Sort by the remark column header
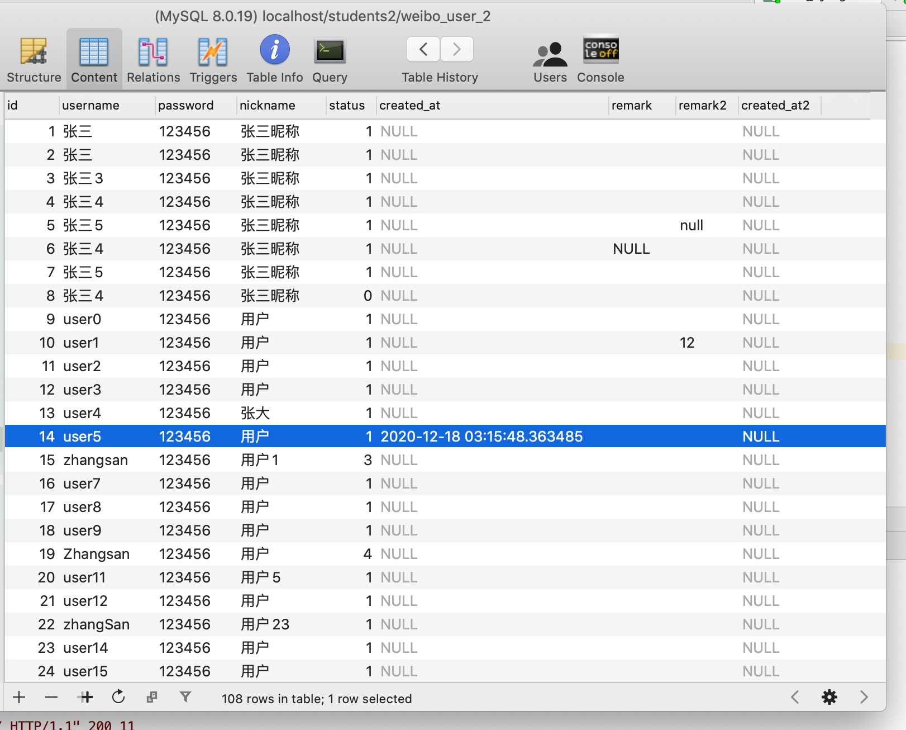 point(642,105)
